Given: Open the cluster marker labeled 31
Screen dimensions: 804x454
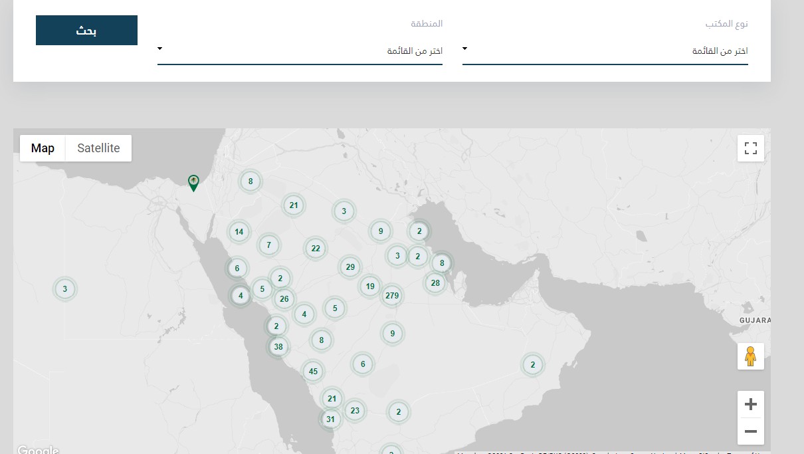Looking at the screenshot, I should point(330,419).
